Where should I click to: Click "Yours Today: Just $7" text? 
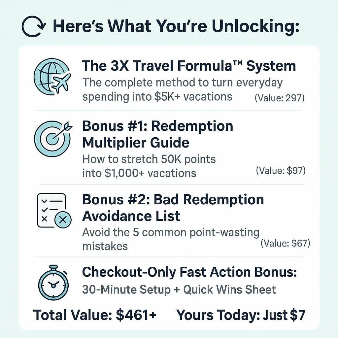[241, 315]
